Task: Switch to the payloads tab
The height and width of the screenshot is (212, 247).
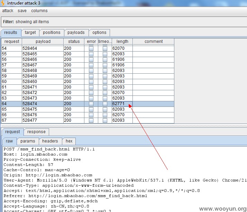Action: coord(76,33)
